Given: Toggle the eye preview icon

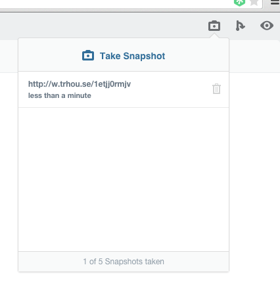Looking at the screenshot, I should click(267, 26).
